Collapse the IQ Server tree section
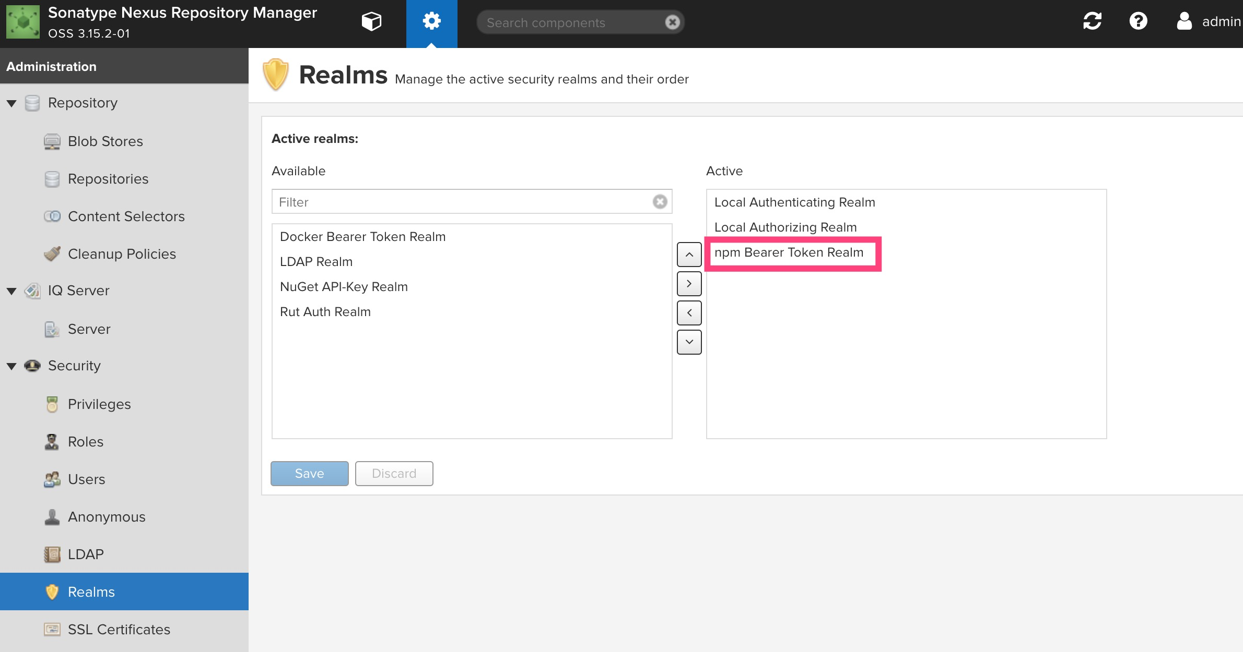This screenshot has height=652, width=1243. (11, 291)
